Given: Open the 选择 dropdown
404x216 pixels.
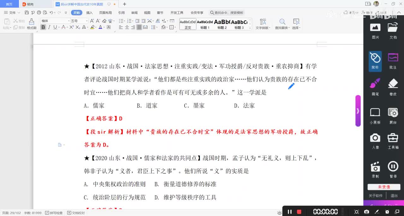Looking at the screenshot, I should [296, 24].
